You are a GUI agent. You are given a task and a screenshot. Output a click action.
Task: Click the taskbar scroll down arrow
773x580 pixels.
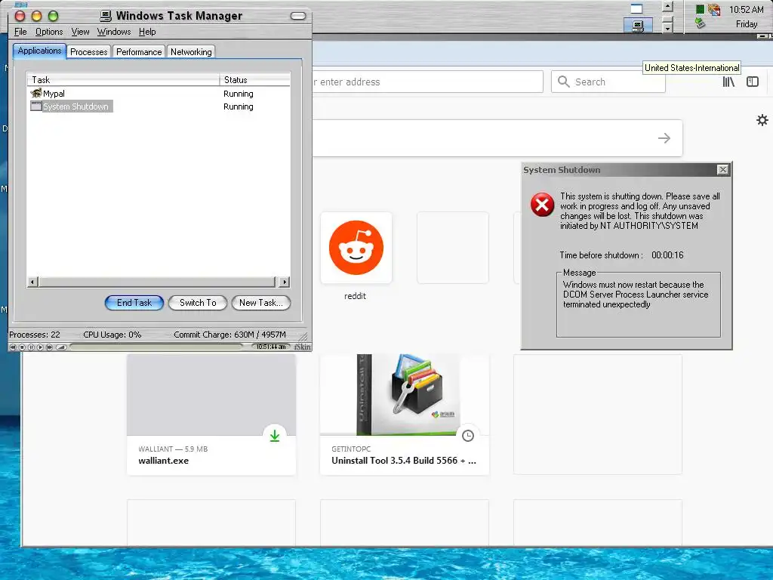coord(667,28)
